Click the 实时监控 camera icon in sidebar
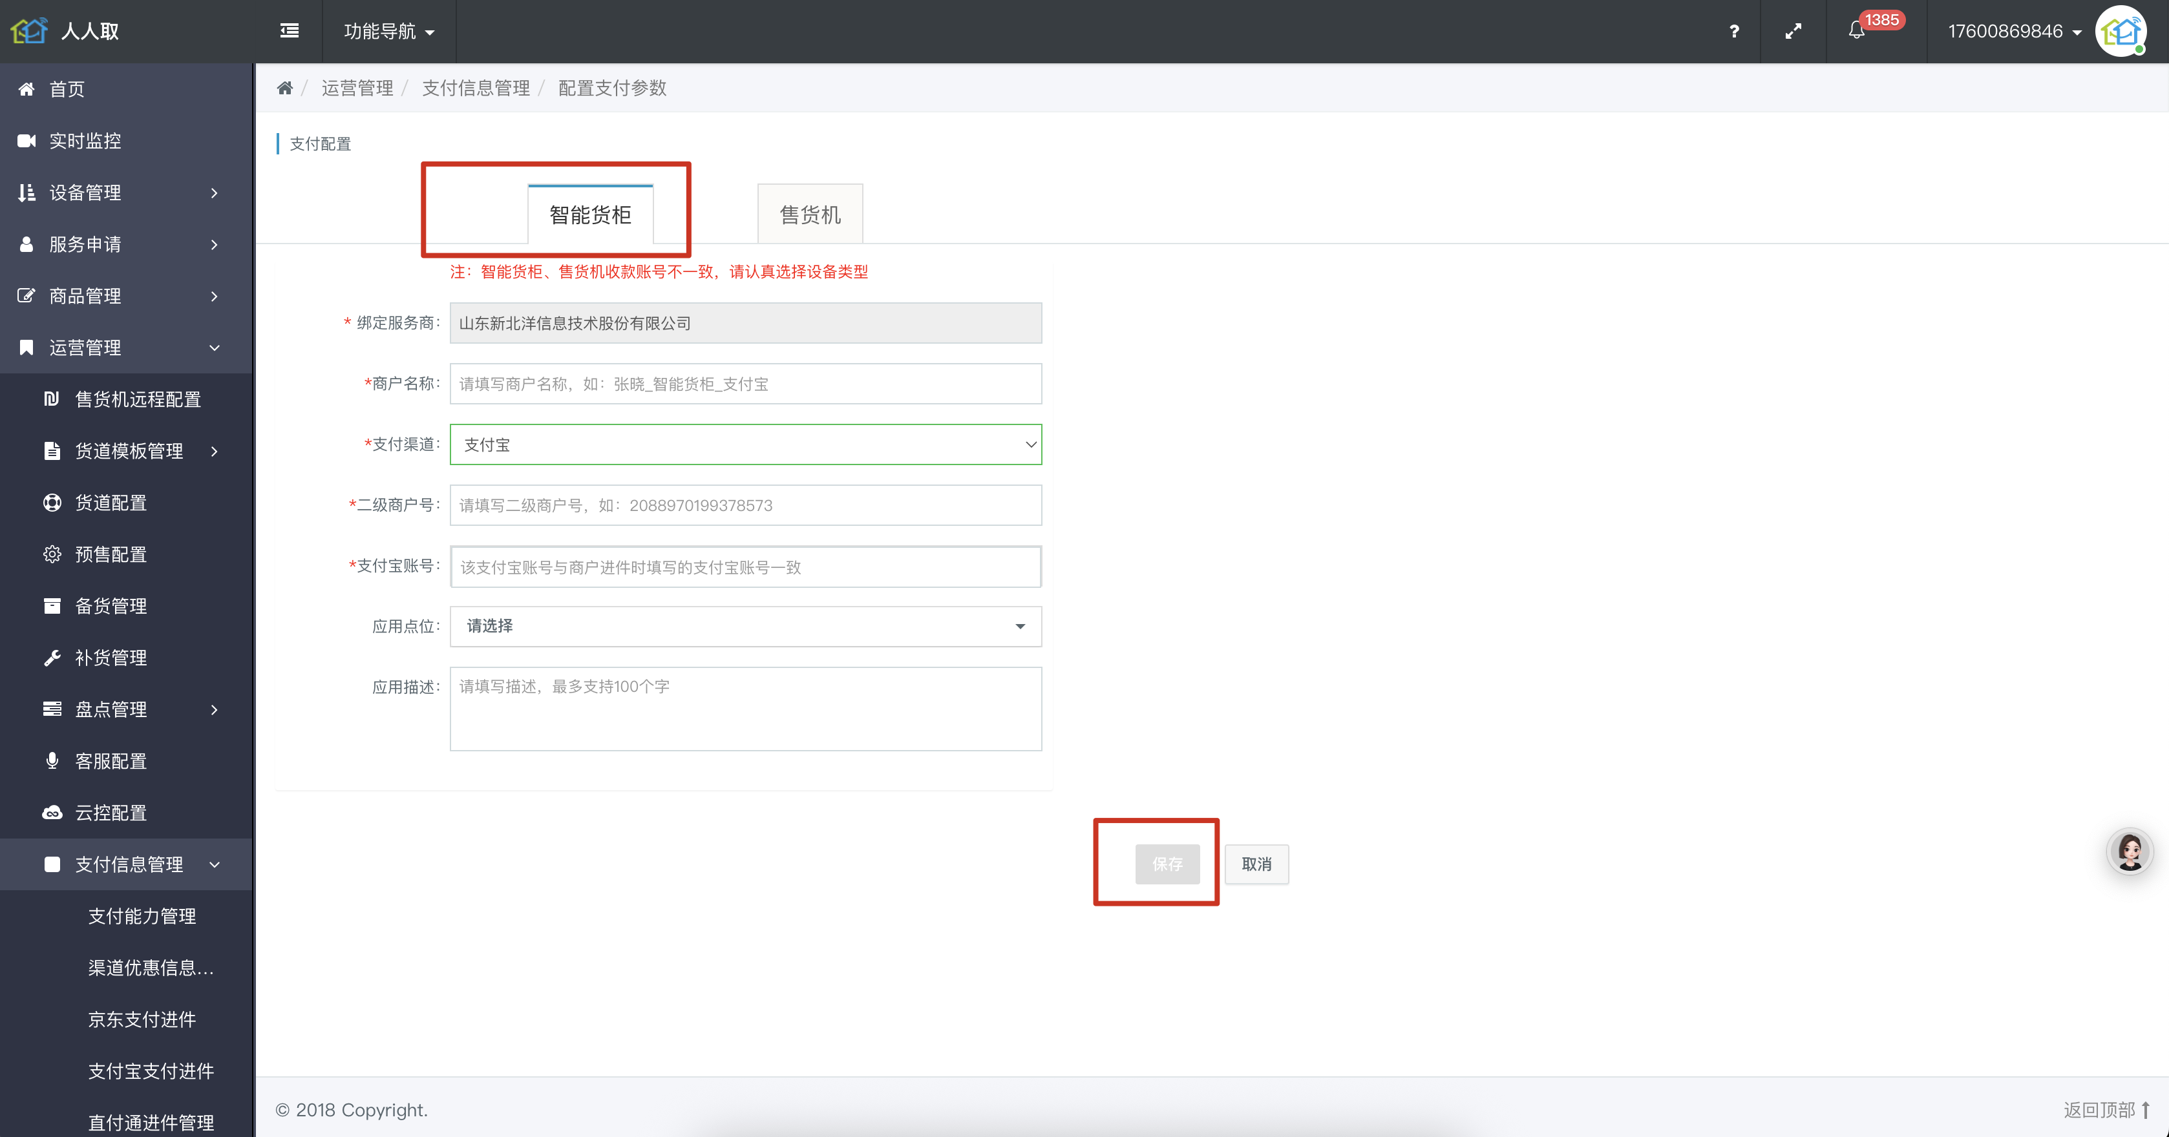Image resolution: width=2169 pixels, height=1137 pixels. click(x=27, y=141)
